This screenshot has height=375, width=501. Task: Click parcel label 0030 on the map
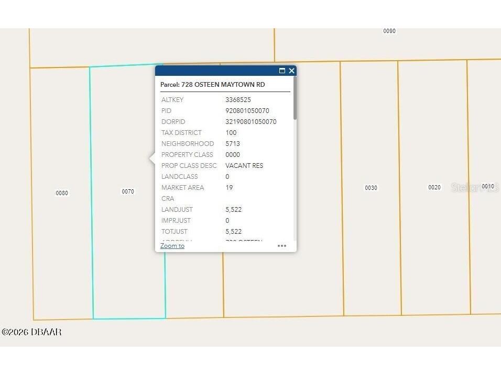(371, 188)
